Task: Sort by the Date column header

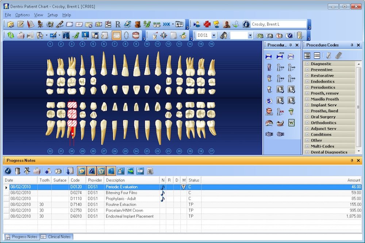Action: 20,180
